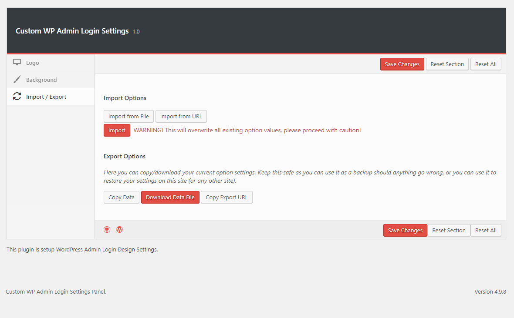Click the 1.0 version label in header
This screenshot has height=318, width=514.
click(136, 32)
